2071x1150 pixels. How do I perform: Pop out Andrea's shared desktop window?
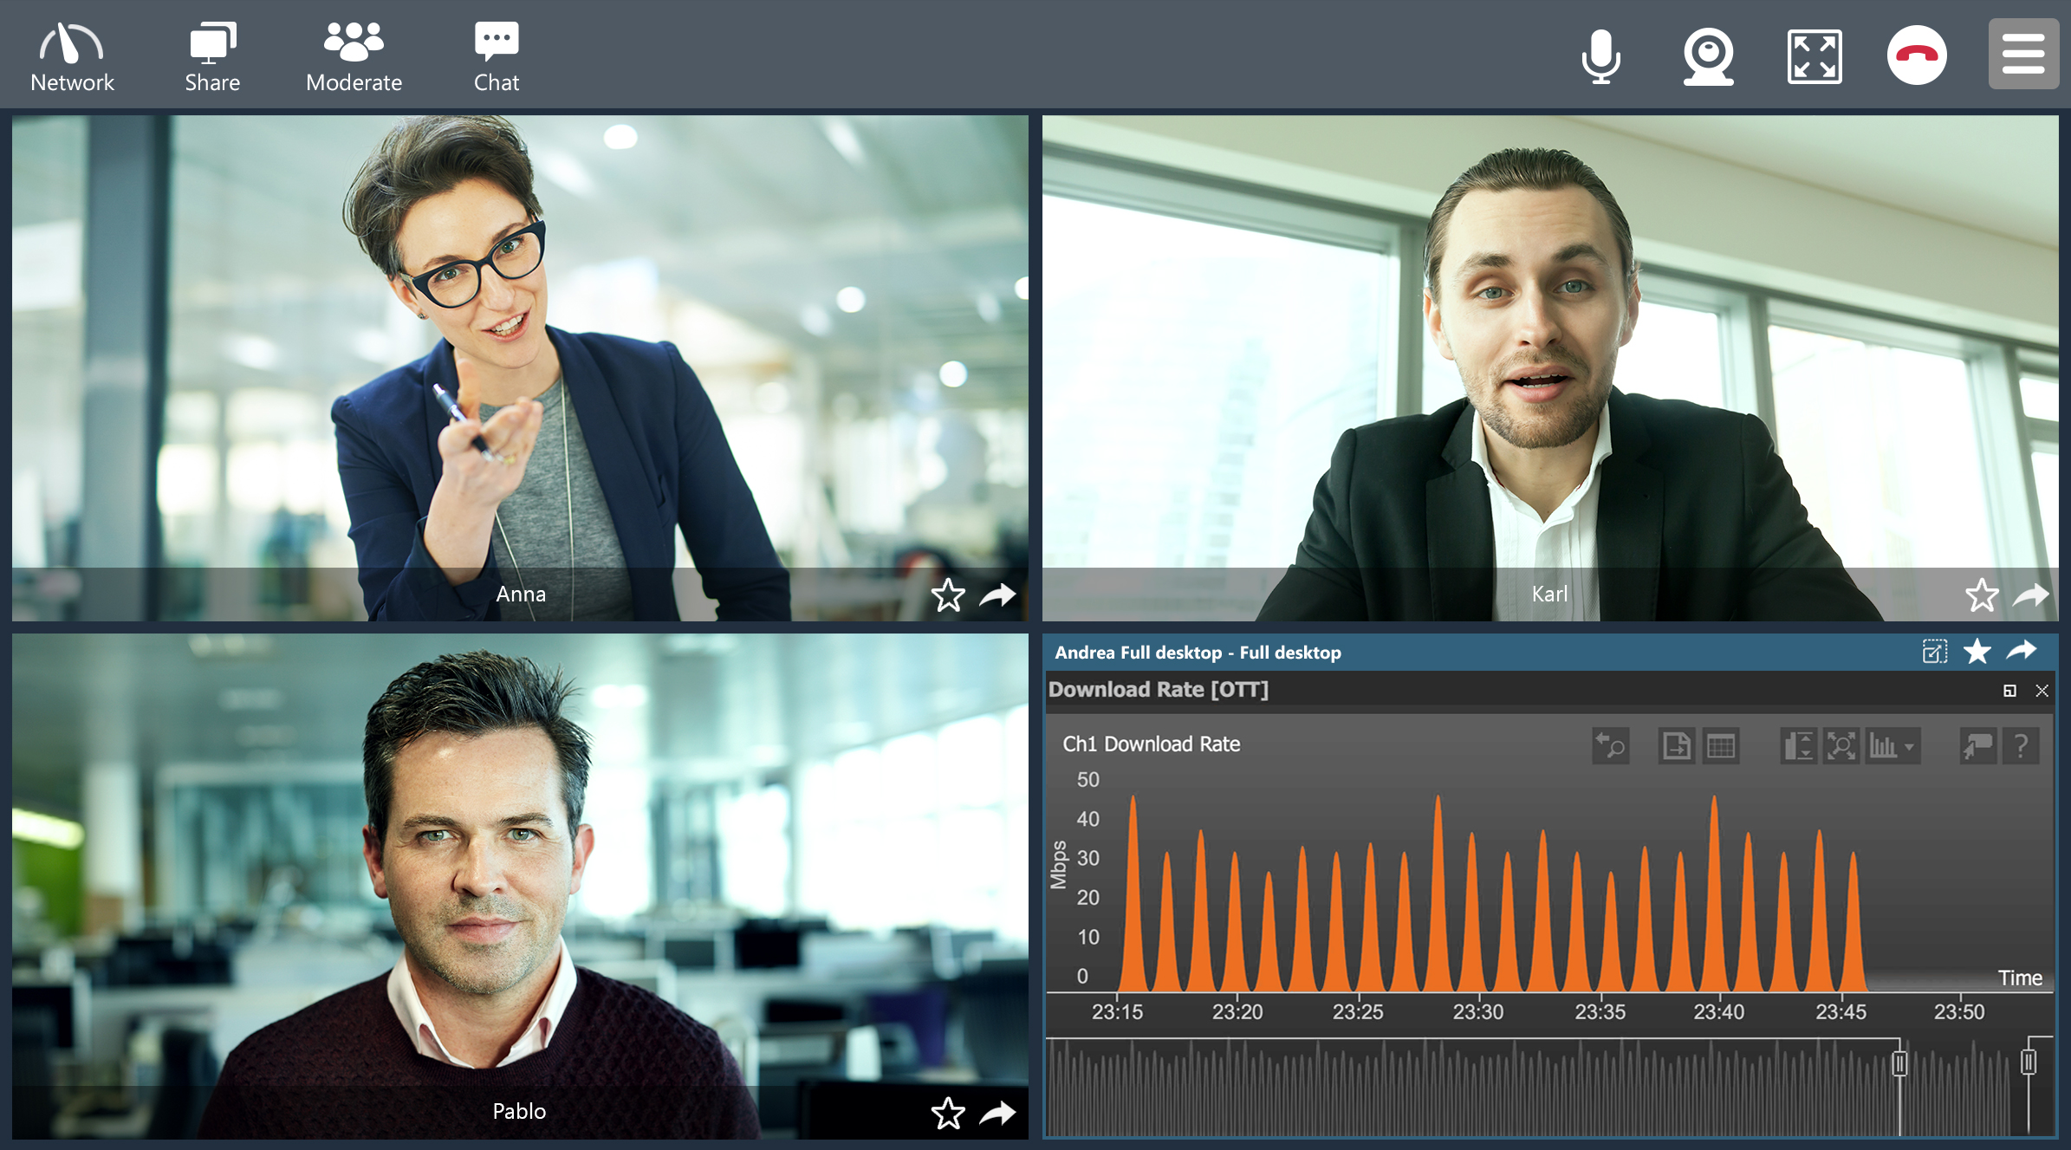point(1934,652)
